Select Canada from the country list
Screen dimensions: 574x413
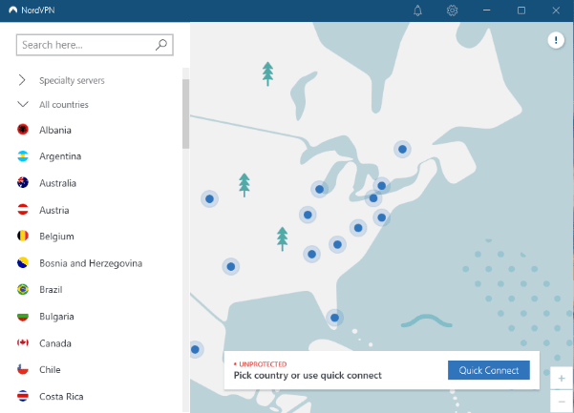[55, 343]
